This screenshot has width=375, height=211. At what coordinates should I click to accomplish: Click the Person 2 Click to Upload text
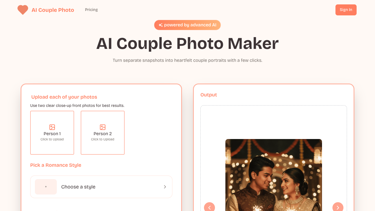(103, 139)
